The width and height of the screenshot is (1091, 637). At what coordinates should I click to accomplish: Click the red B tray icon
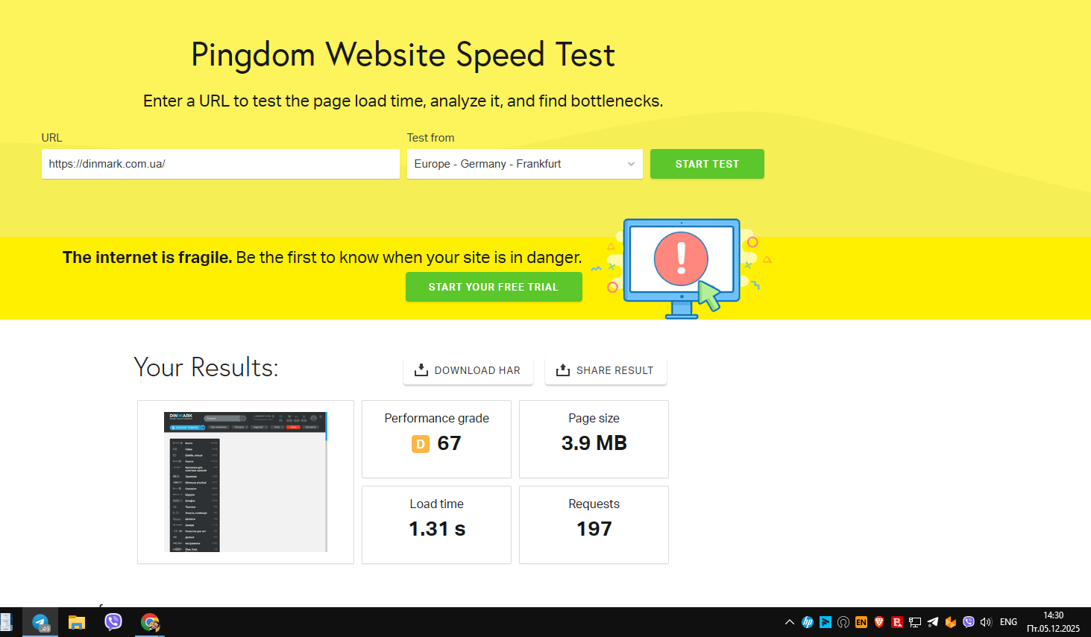point(897,622)
